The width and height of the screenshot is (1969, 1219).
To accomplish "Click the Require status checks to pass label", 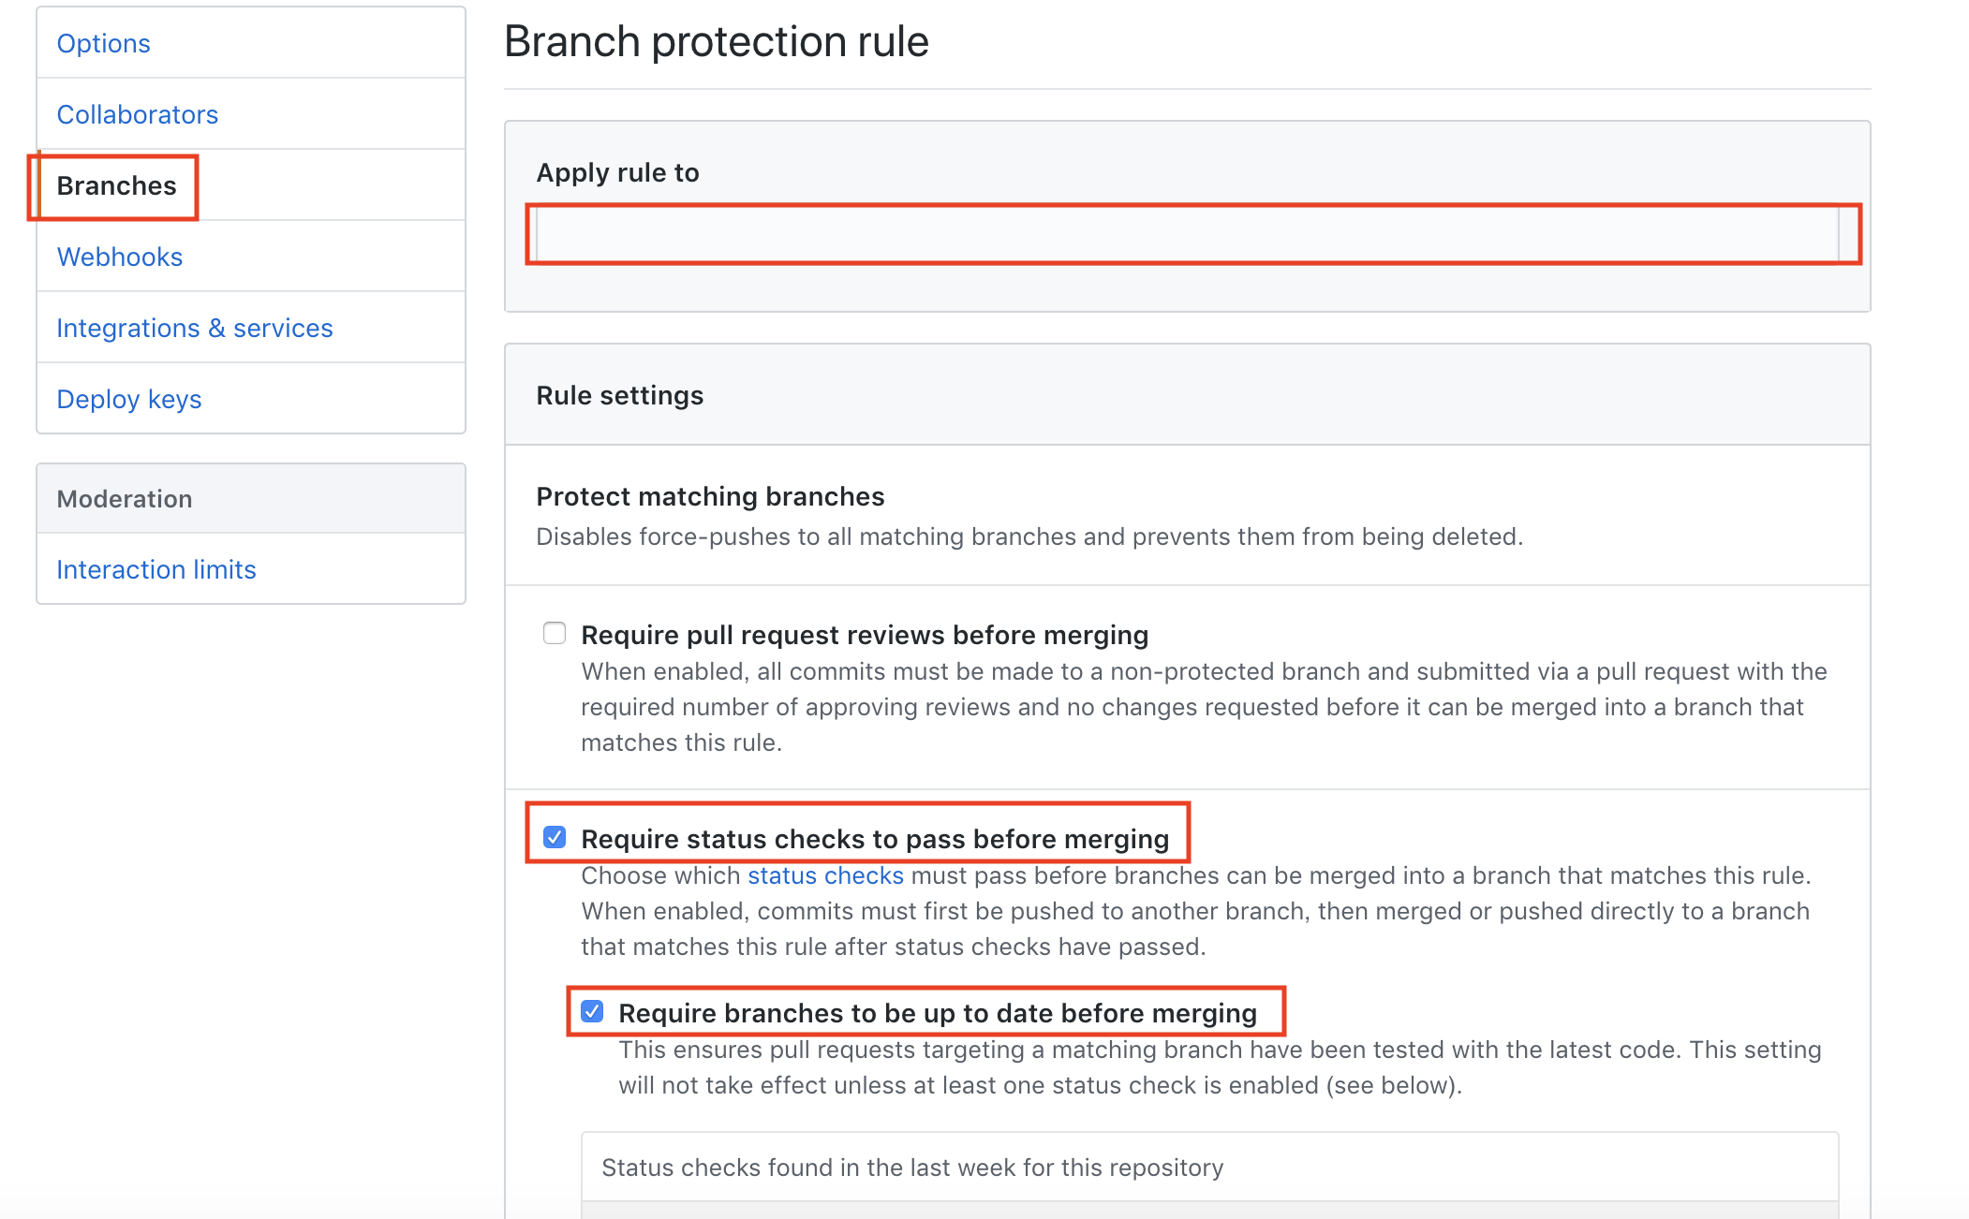I will [x=874, y=839].
